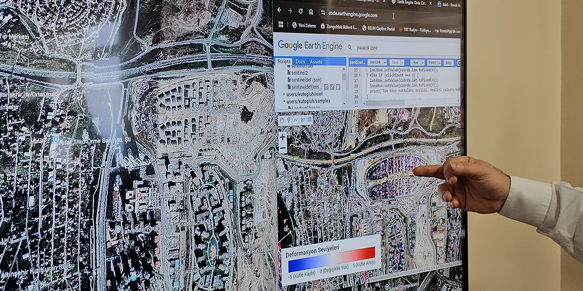Zoom out the map with minus button
Viewport: 583px width, 291px height.
tap(282, 148)
